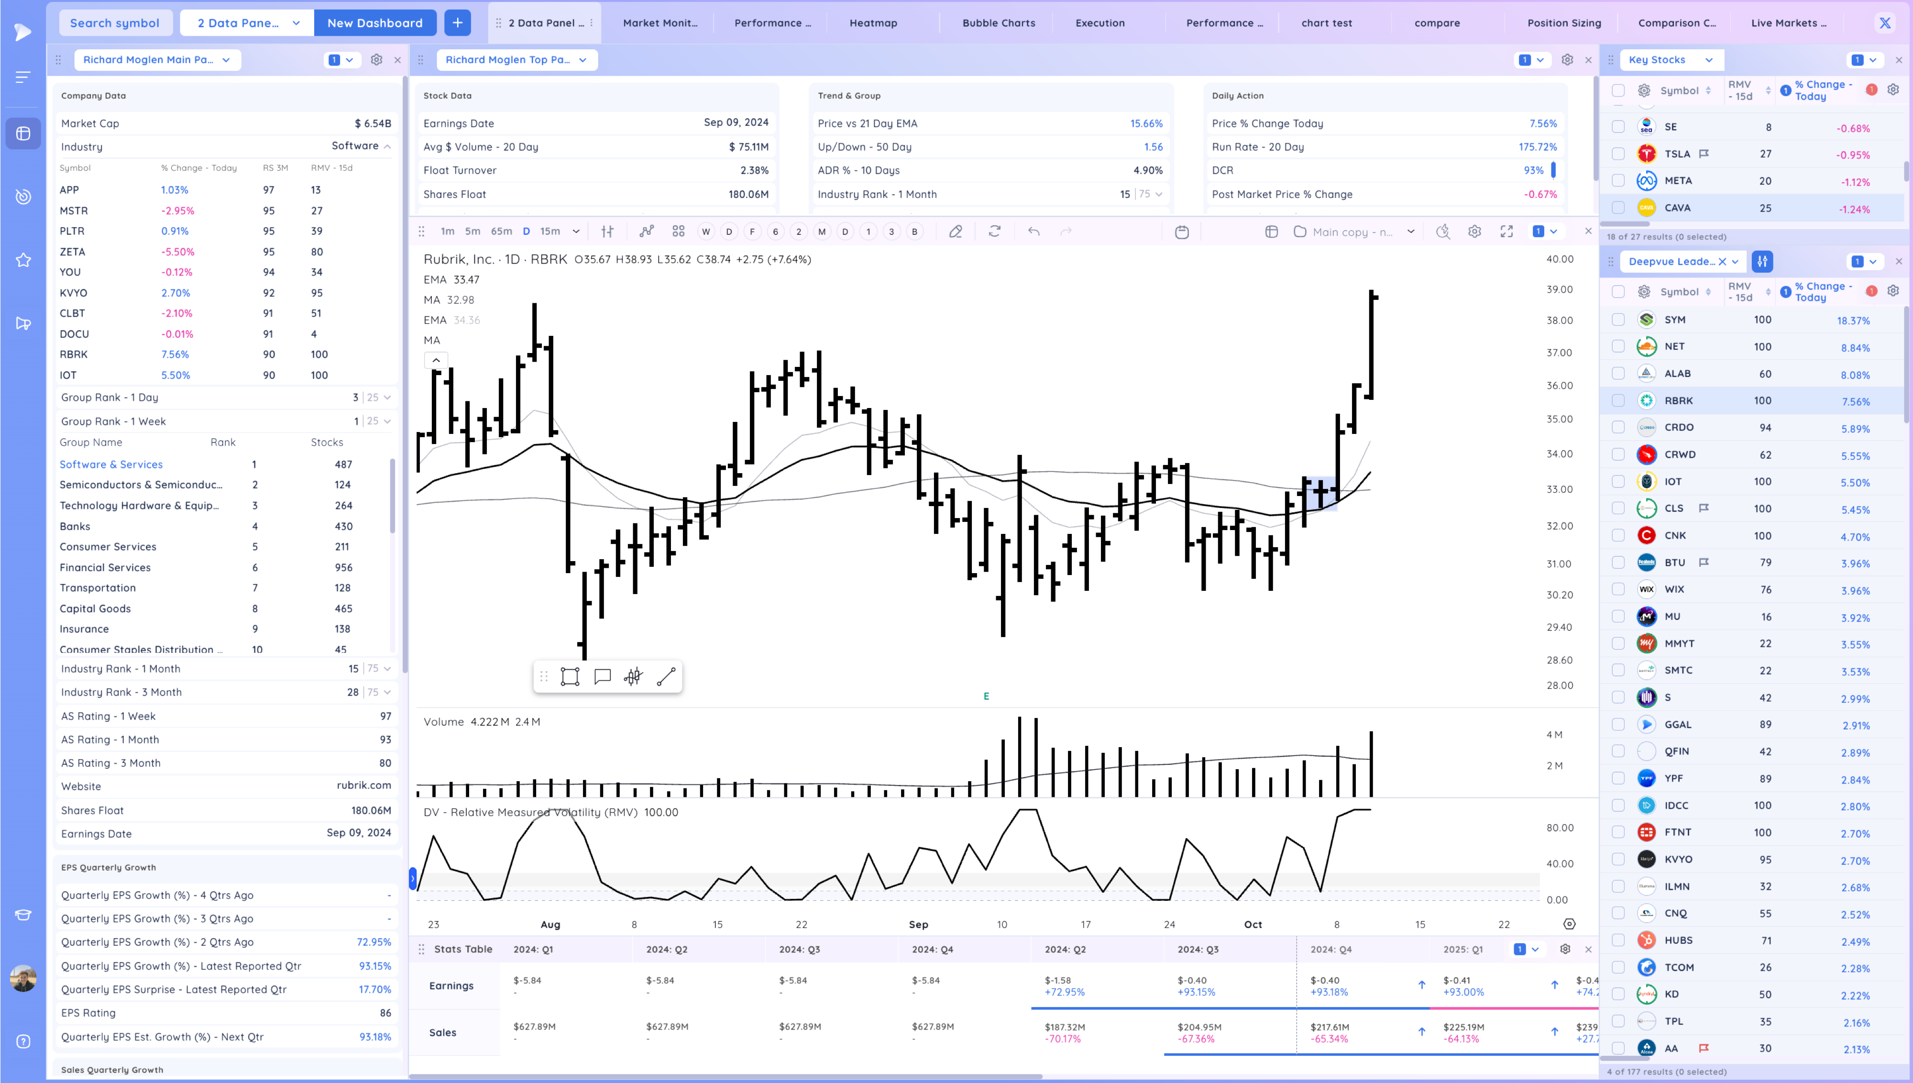Click the New Dashboard button
This screenshot has height=1083, width=1913.
pos(375,23)
